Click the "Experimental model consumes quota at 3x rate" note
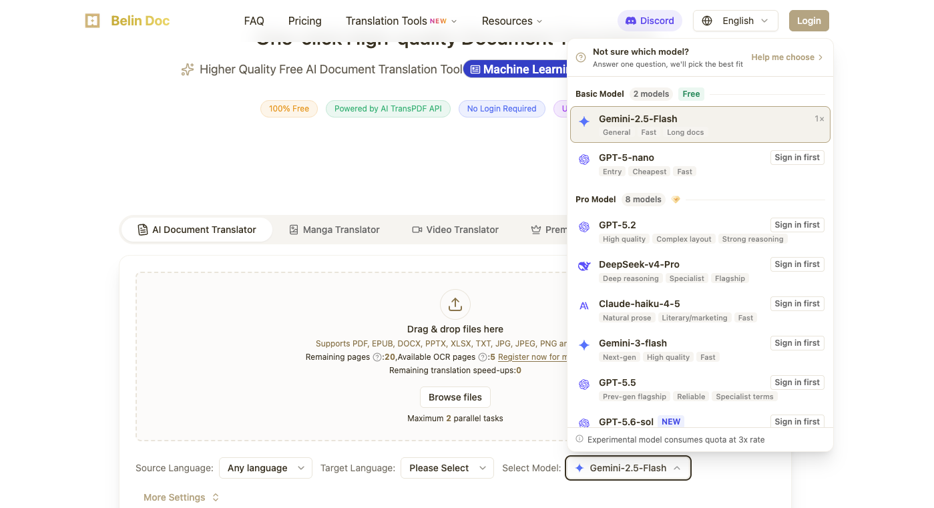The width and height of the screenshot is (934, 508). coord(676,440)
